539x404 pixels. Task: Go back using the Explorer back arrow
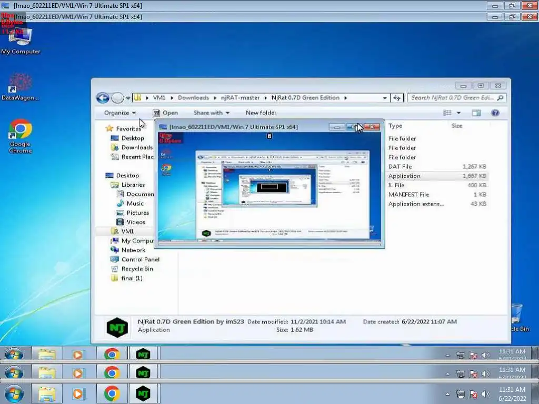point(103,98)
